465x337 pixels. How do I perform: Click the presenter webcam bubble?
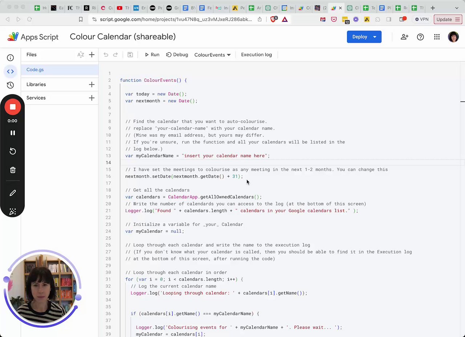tap(43, 289)
